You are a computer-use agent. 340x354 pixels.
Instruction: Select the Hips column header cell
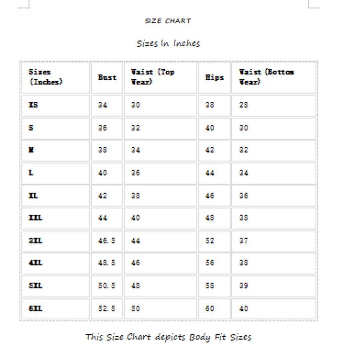pyautogui.click(x=214, y=77)
